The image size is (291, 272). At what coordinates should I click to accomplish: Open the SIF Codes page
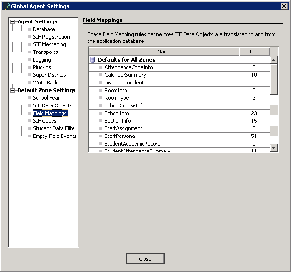click(x=45, y=121)
